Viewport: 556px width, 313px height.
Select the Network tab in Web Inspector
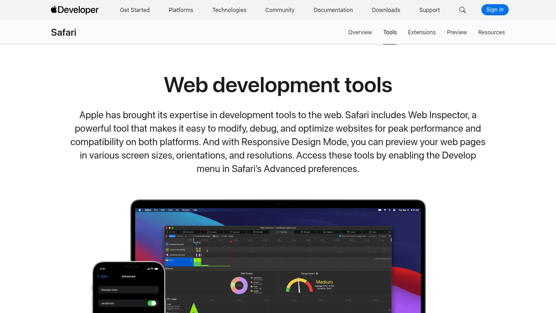pos(258,232)
